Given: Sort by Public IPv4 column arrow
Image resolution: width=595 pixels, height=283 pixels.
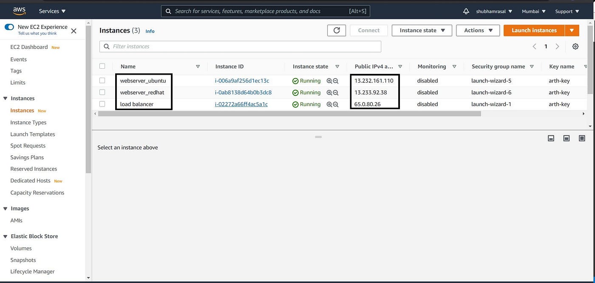Looking at the screenshot, I should 400,67.
